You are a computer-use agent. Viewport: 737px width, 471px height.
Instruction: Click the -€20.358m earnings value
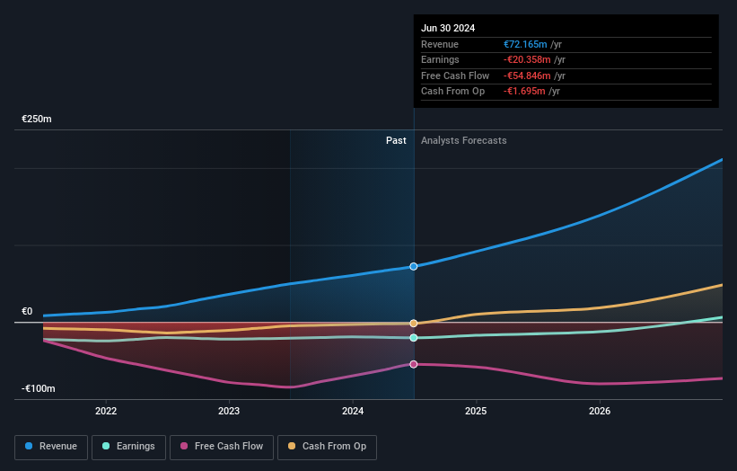coord(527,59)
